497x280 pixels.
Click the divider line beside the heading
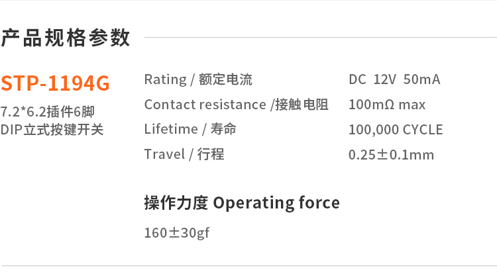click(x=319, y=38)
